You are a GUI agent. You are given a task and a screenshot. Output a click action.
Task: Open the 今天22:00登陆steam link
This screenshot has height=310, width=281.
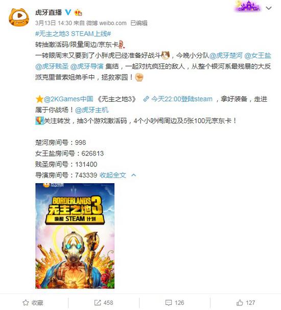click(x=178, y=99)
